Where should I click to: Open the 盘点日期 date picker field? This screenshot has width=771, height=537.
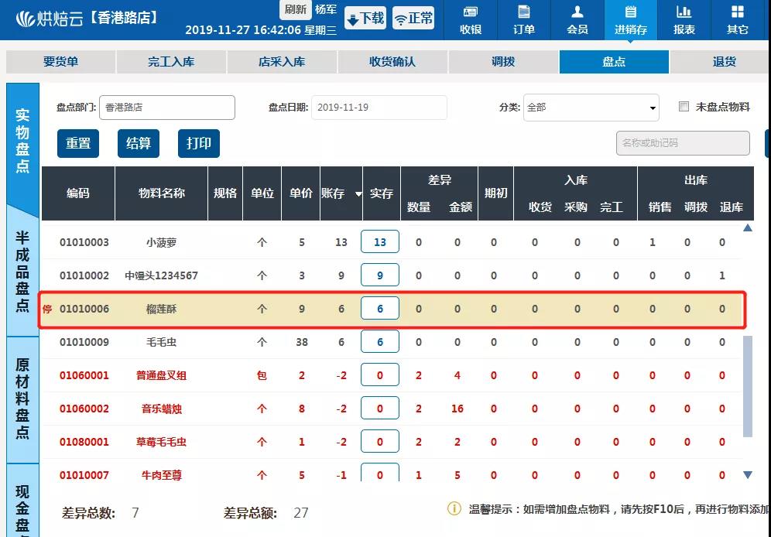[x=379, y=108]
